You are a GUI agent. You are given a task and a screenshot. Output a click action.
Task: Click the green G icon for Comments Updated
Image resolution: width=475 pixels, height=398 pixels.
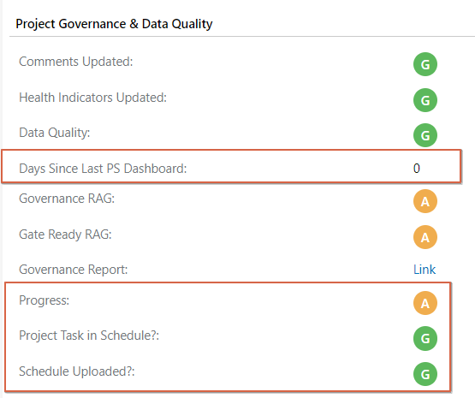pyautogui.click(x=425, y=64)
